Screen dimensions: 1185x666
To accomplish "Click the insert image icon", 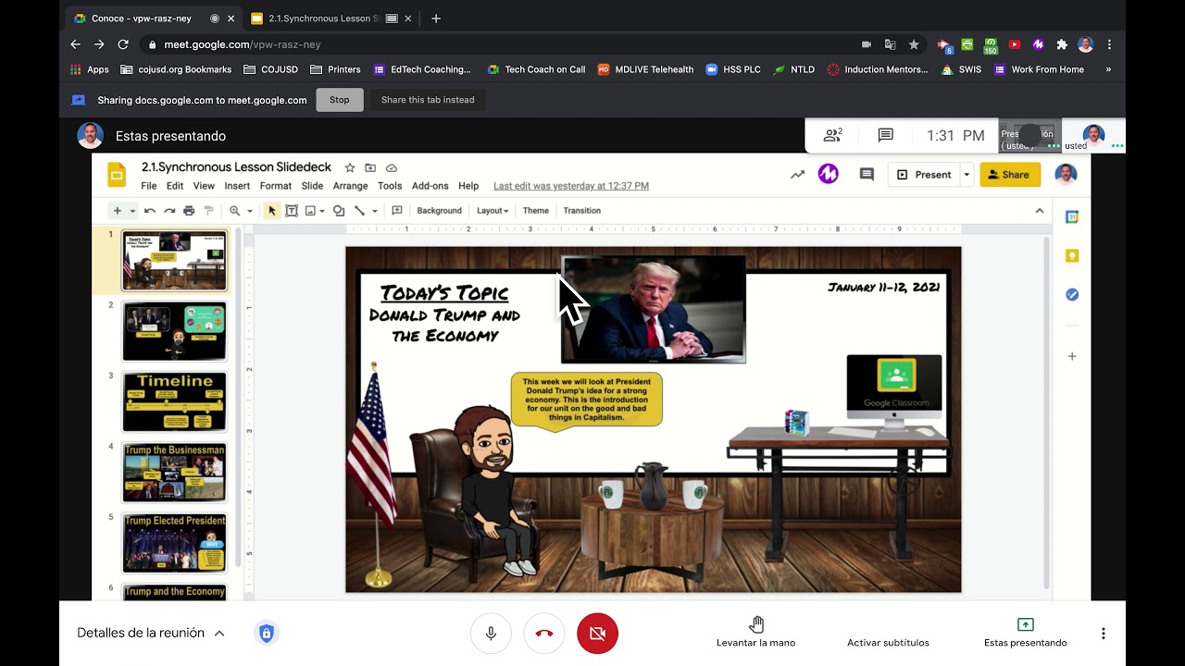I will click(x=310, y=211).
